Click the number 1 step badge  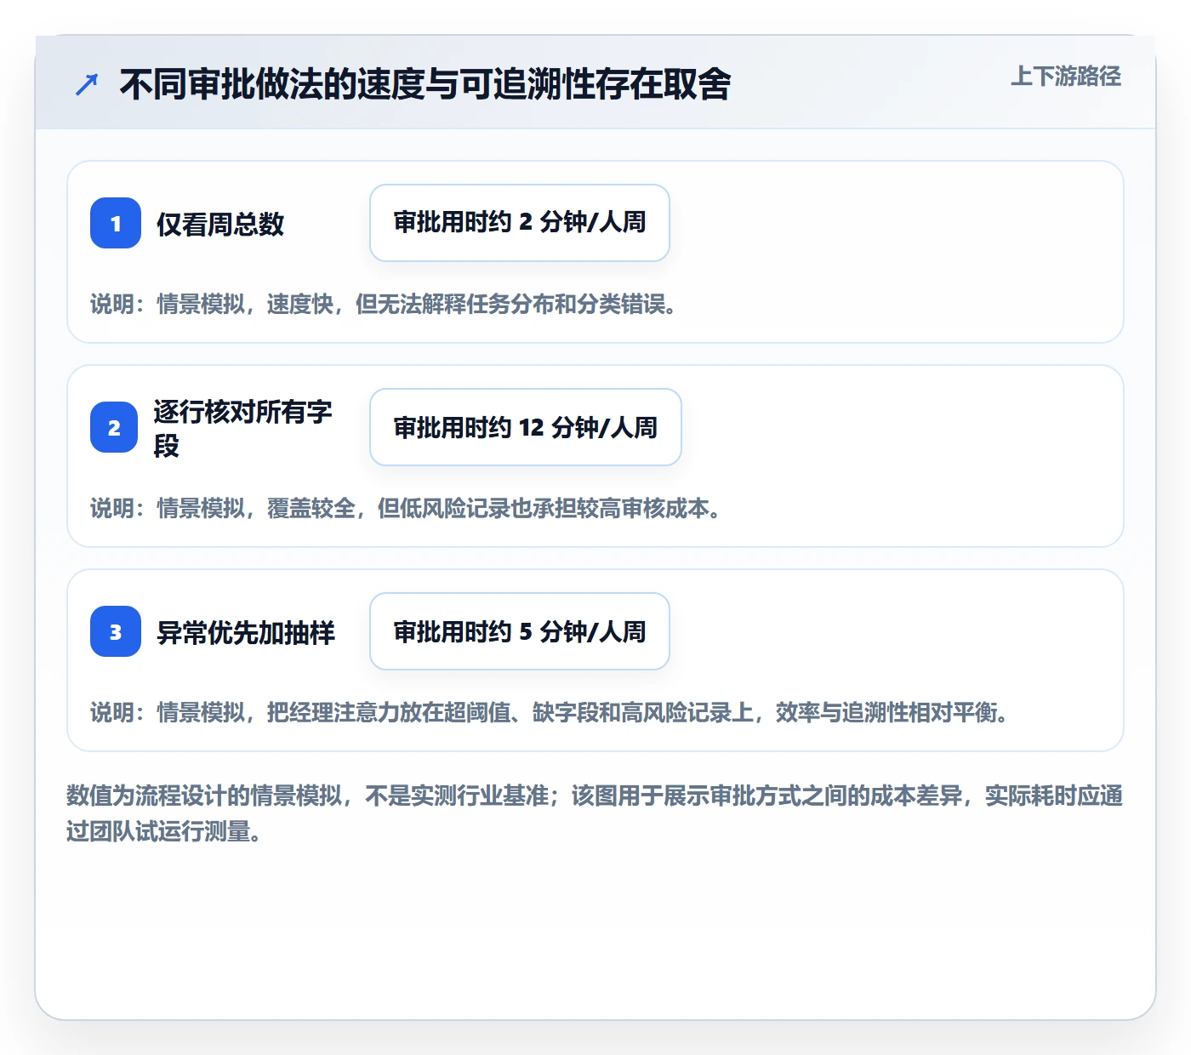click(116, 223)
